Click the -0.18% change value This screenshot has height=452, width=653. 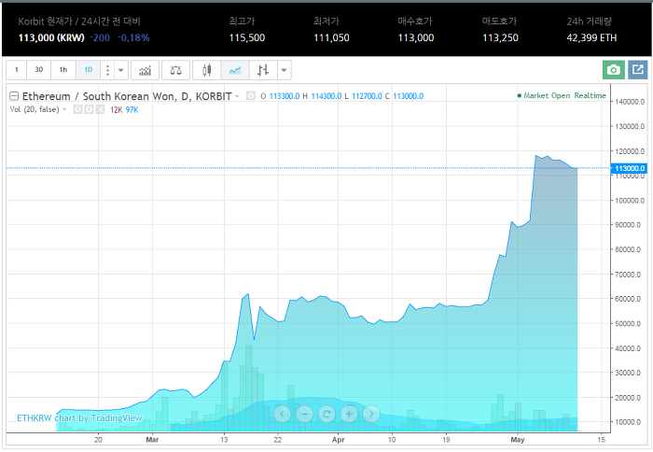point(133,38)
